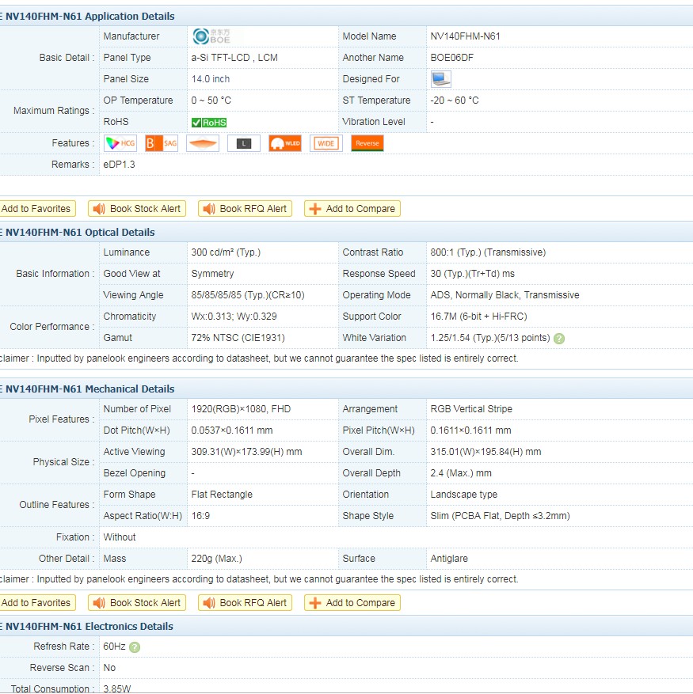Click the gamut value 72% NTSC

(x=238, y=338)
